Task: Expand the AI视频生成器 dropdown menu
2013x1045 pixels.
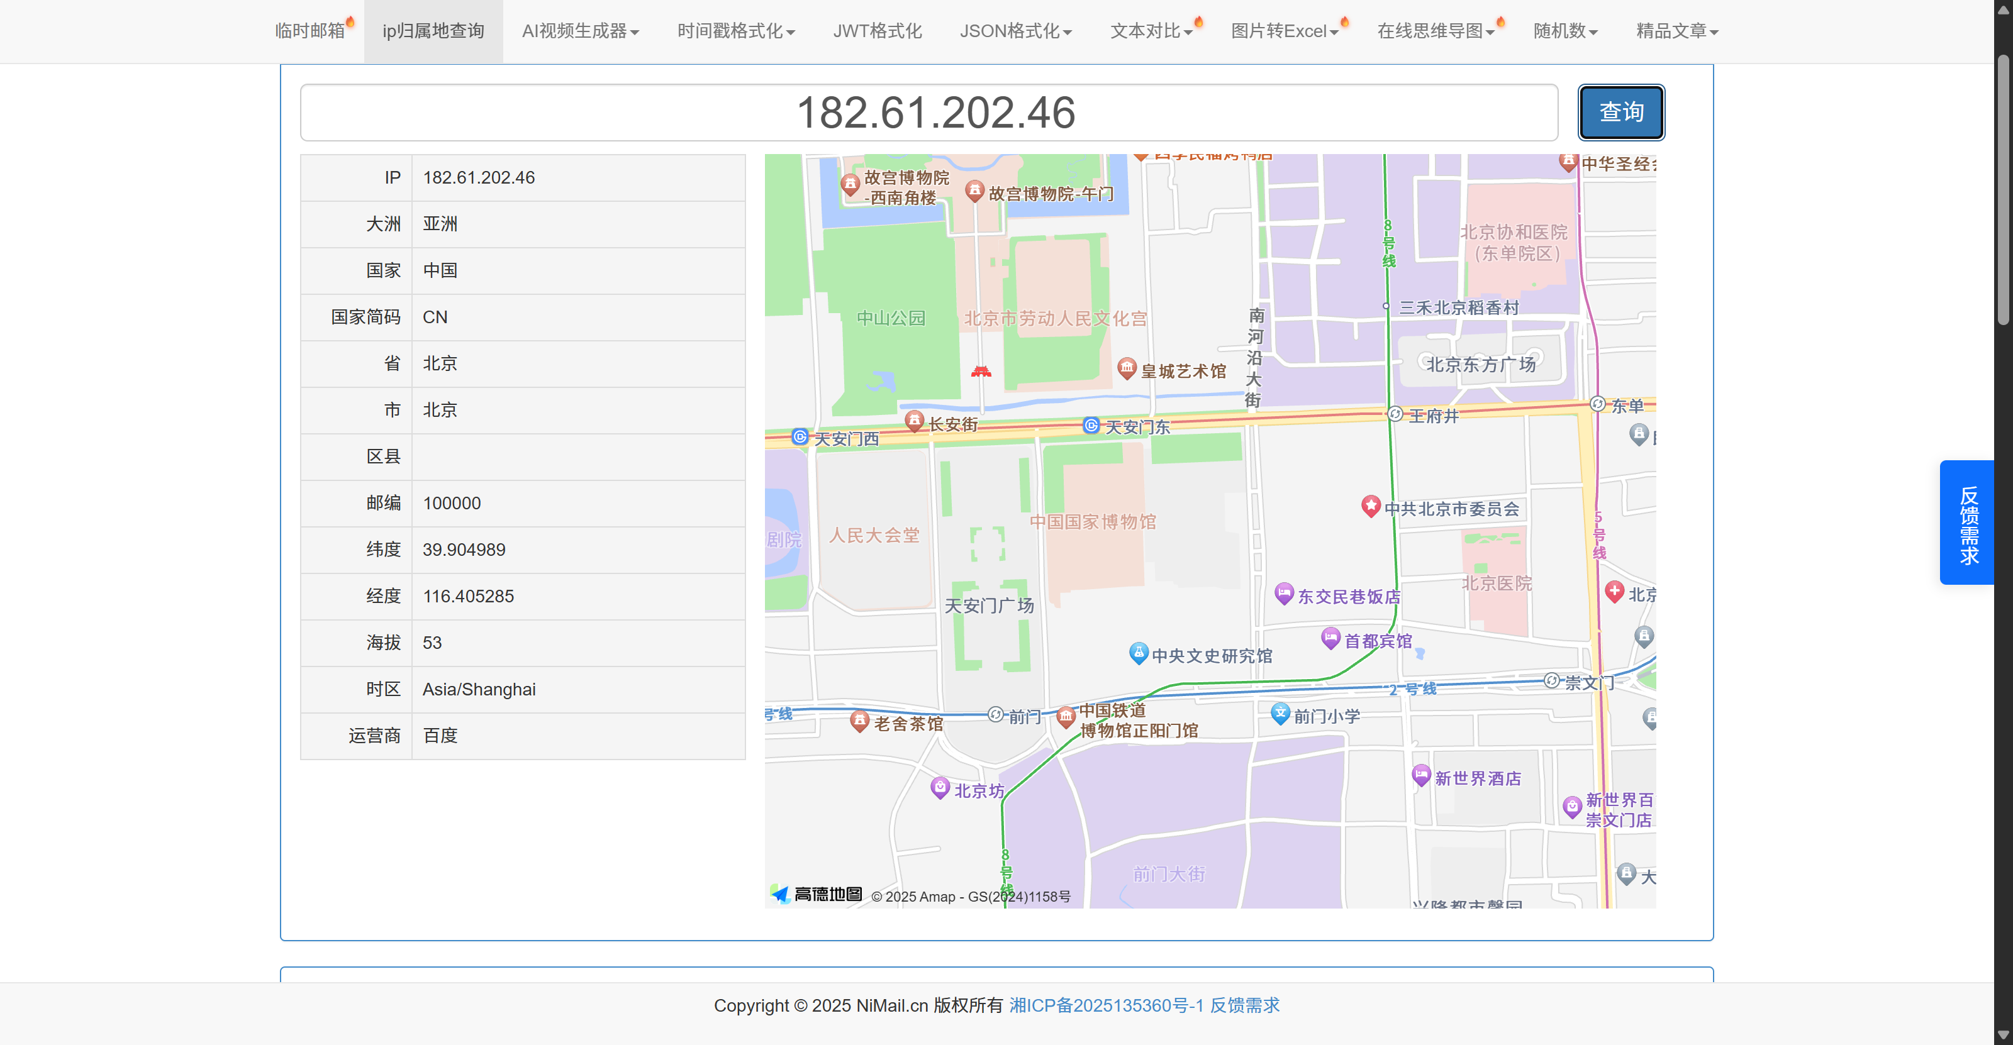Action: (x=580, y=31)
